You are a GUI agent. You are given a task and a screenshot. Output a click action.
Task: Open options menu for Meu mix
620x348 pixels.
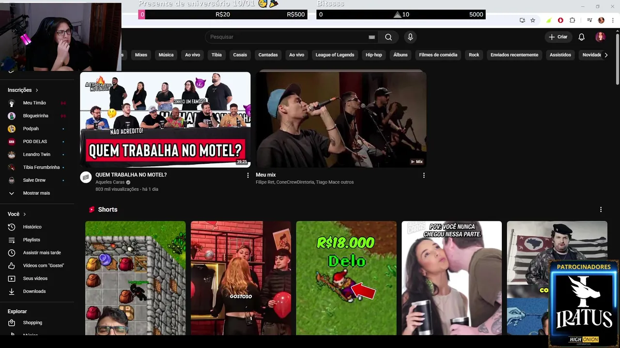(424, 175)
